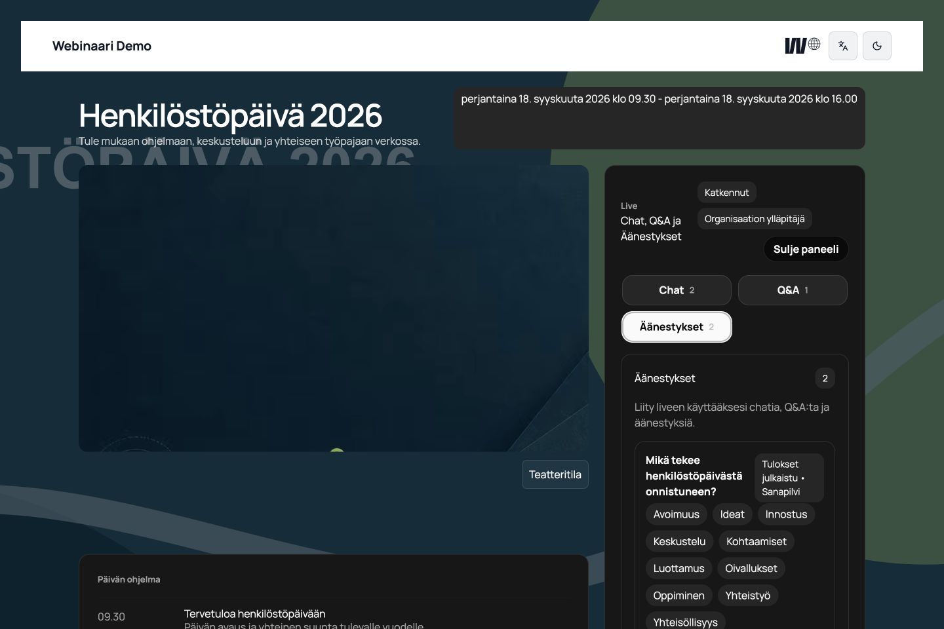Image resolution: width=944 pixels, height=629 pixels.
Task: Click 'Tervetuloa henkilöstöpäivään' agenda item
Action: click(254, 614)
